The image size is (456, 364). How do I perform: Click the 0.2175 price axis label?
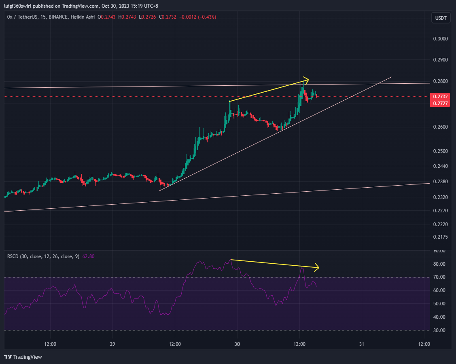click(x=440, y=237)
